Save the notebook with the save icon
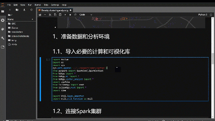 [40, 15]
